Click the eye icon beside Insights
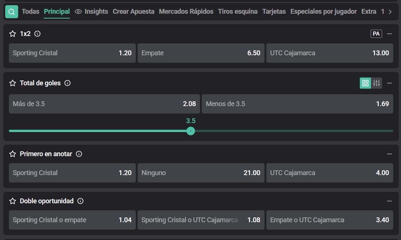 [x=78, y=11]
